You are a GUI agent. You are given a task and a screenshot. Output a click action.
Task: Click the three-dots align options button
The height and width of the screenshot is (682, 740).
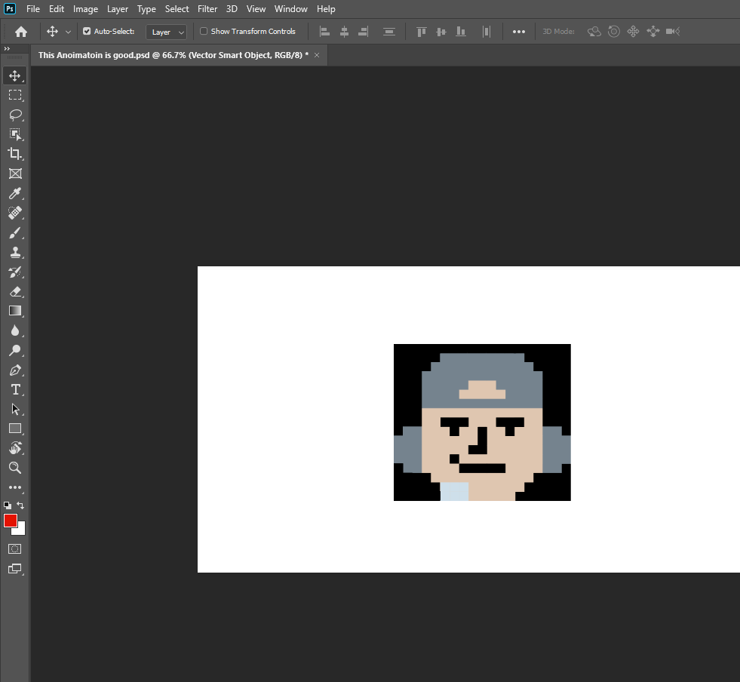click(x=519, y=32)
